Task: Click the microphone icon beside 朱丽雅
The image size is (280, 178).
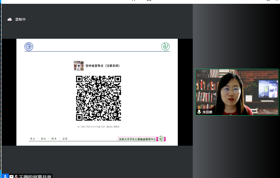Action: click(x=199, y=112)
